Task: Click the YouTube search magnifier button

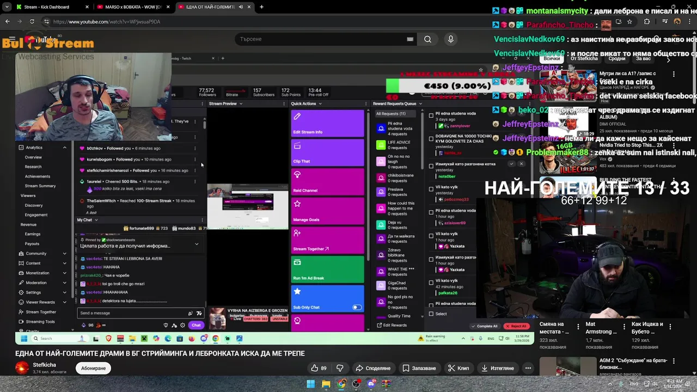Action: (427, 39)
